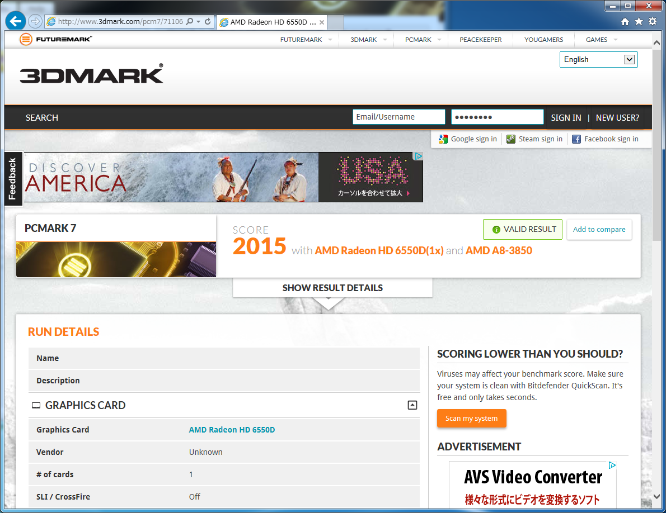Click Facebook sign in text
Image resolution: width=666 pixels, height=513 pixels.
[611, 139]
